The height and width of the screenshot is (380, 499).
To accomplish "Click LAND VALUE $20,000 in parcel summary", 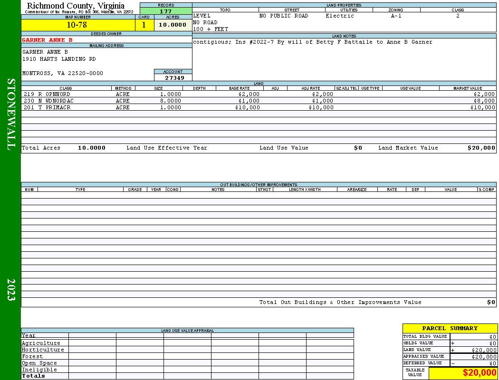I will point(484,350).
